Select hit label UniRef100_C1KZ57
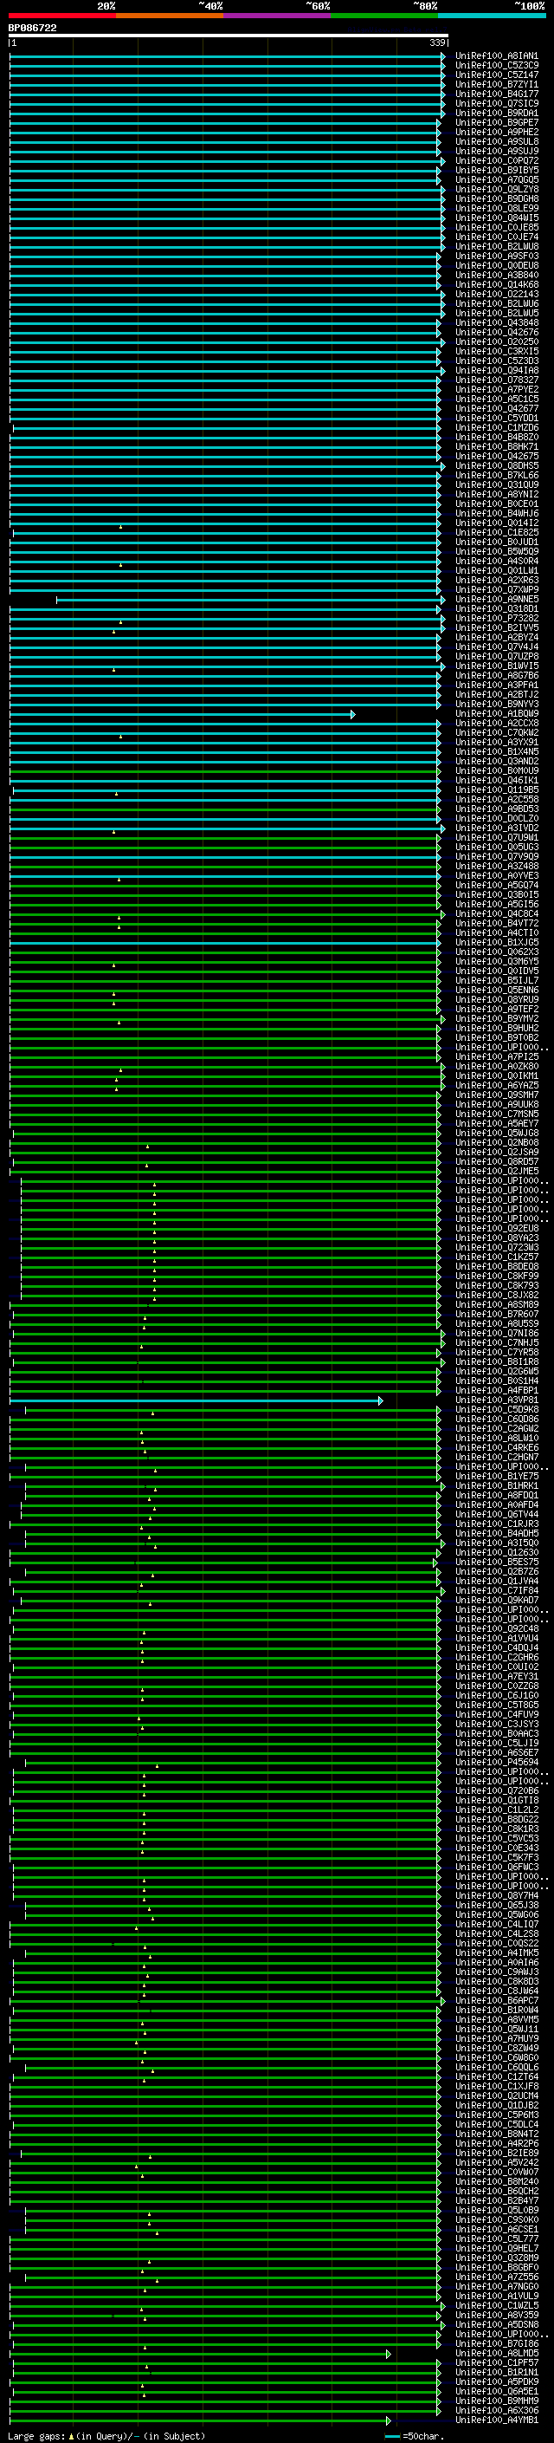This screenshot has height=2443, width=554. [496, 1257]
